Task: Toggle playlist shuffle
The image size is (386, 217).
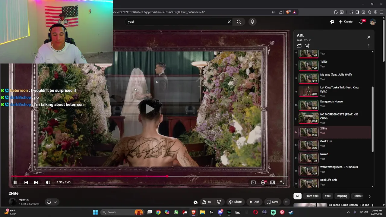Action: coord(307,46)
